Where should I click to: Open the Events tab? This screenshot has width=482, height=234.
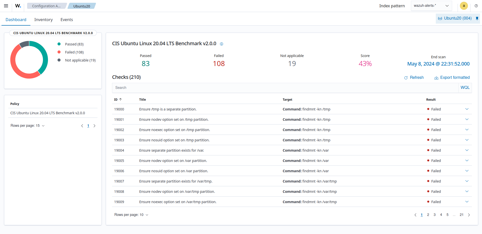coord(66,19)
